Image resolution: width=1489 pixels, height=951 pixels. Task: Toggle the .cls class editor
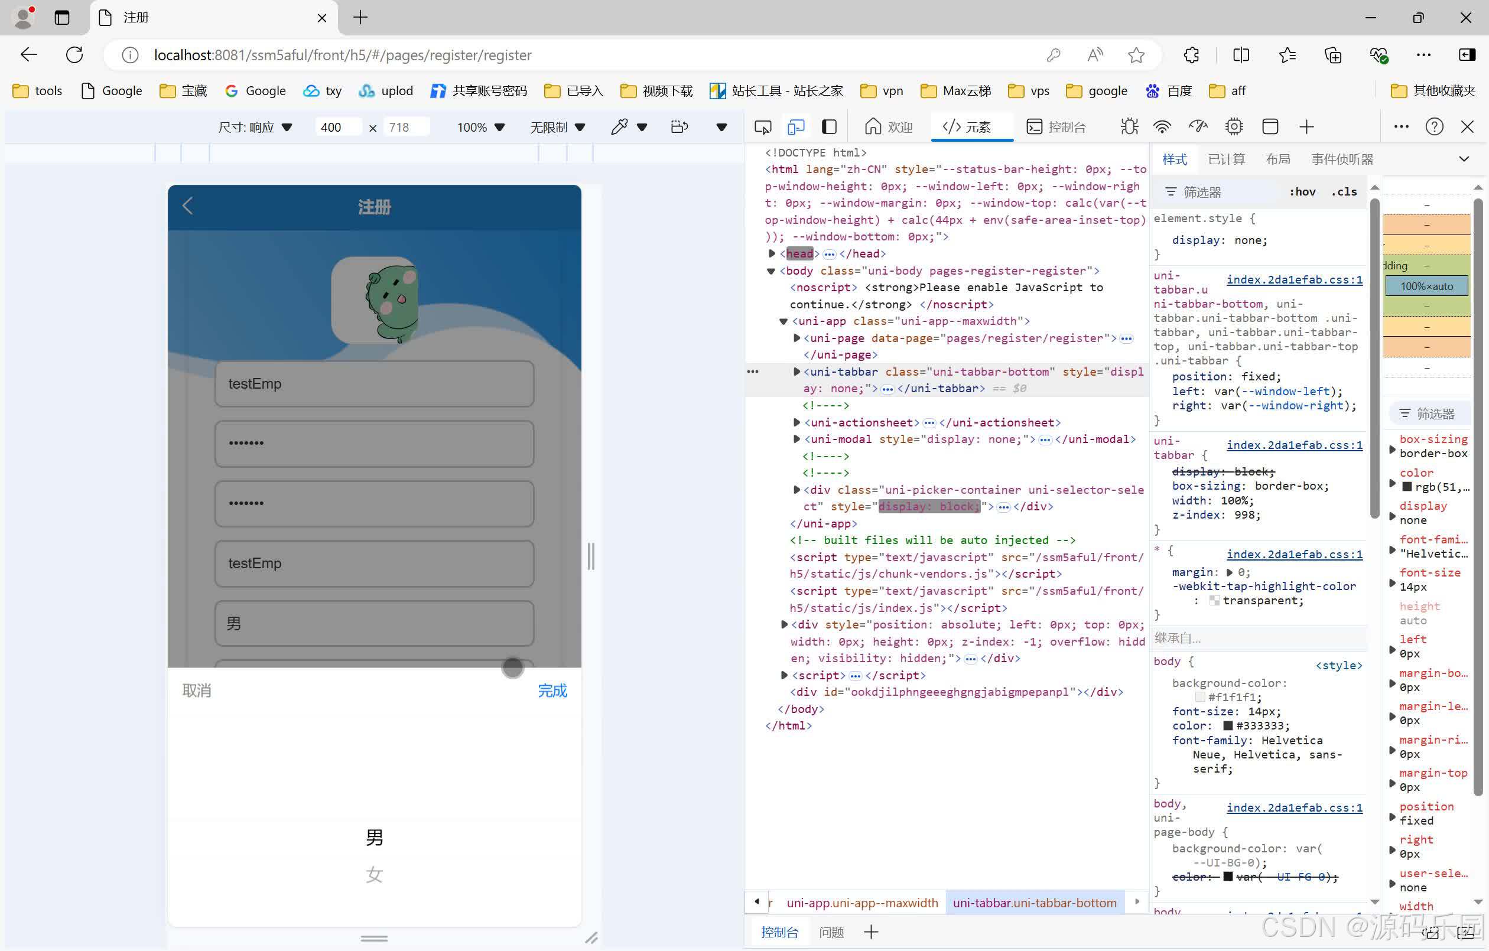click(1343, 192)
